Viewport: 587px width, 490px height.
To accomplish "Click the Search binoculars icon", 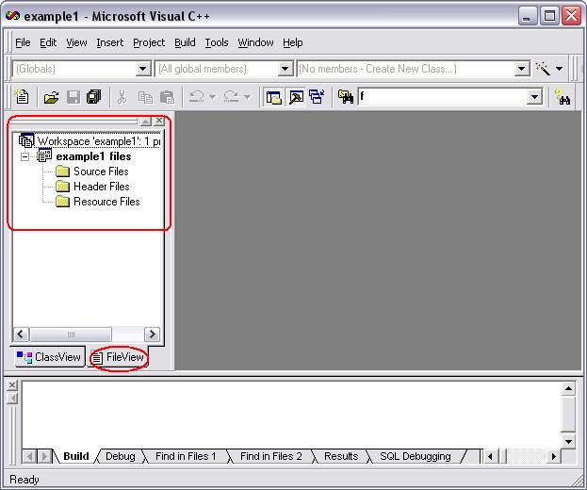I will [563, 97].
